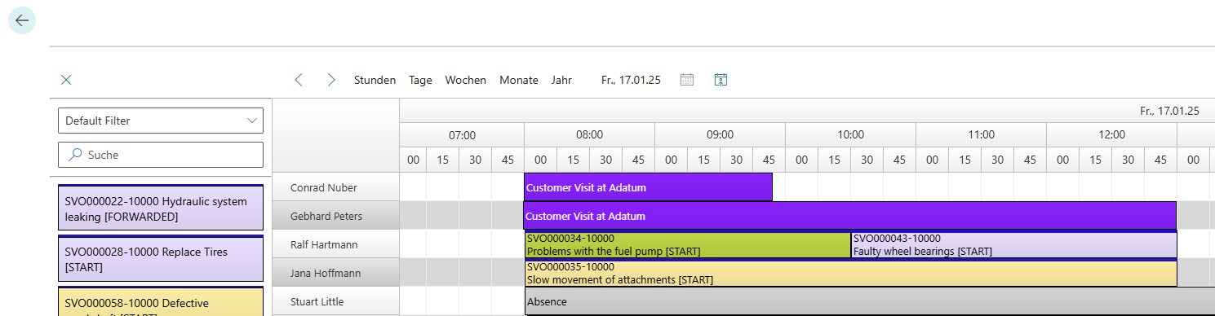
Task: Click the Suche search field
Action: [161, 155]
